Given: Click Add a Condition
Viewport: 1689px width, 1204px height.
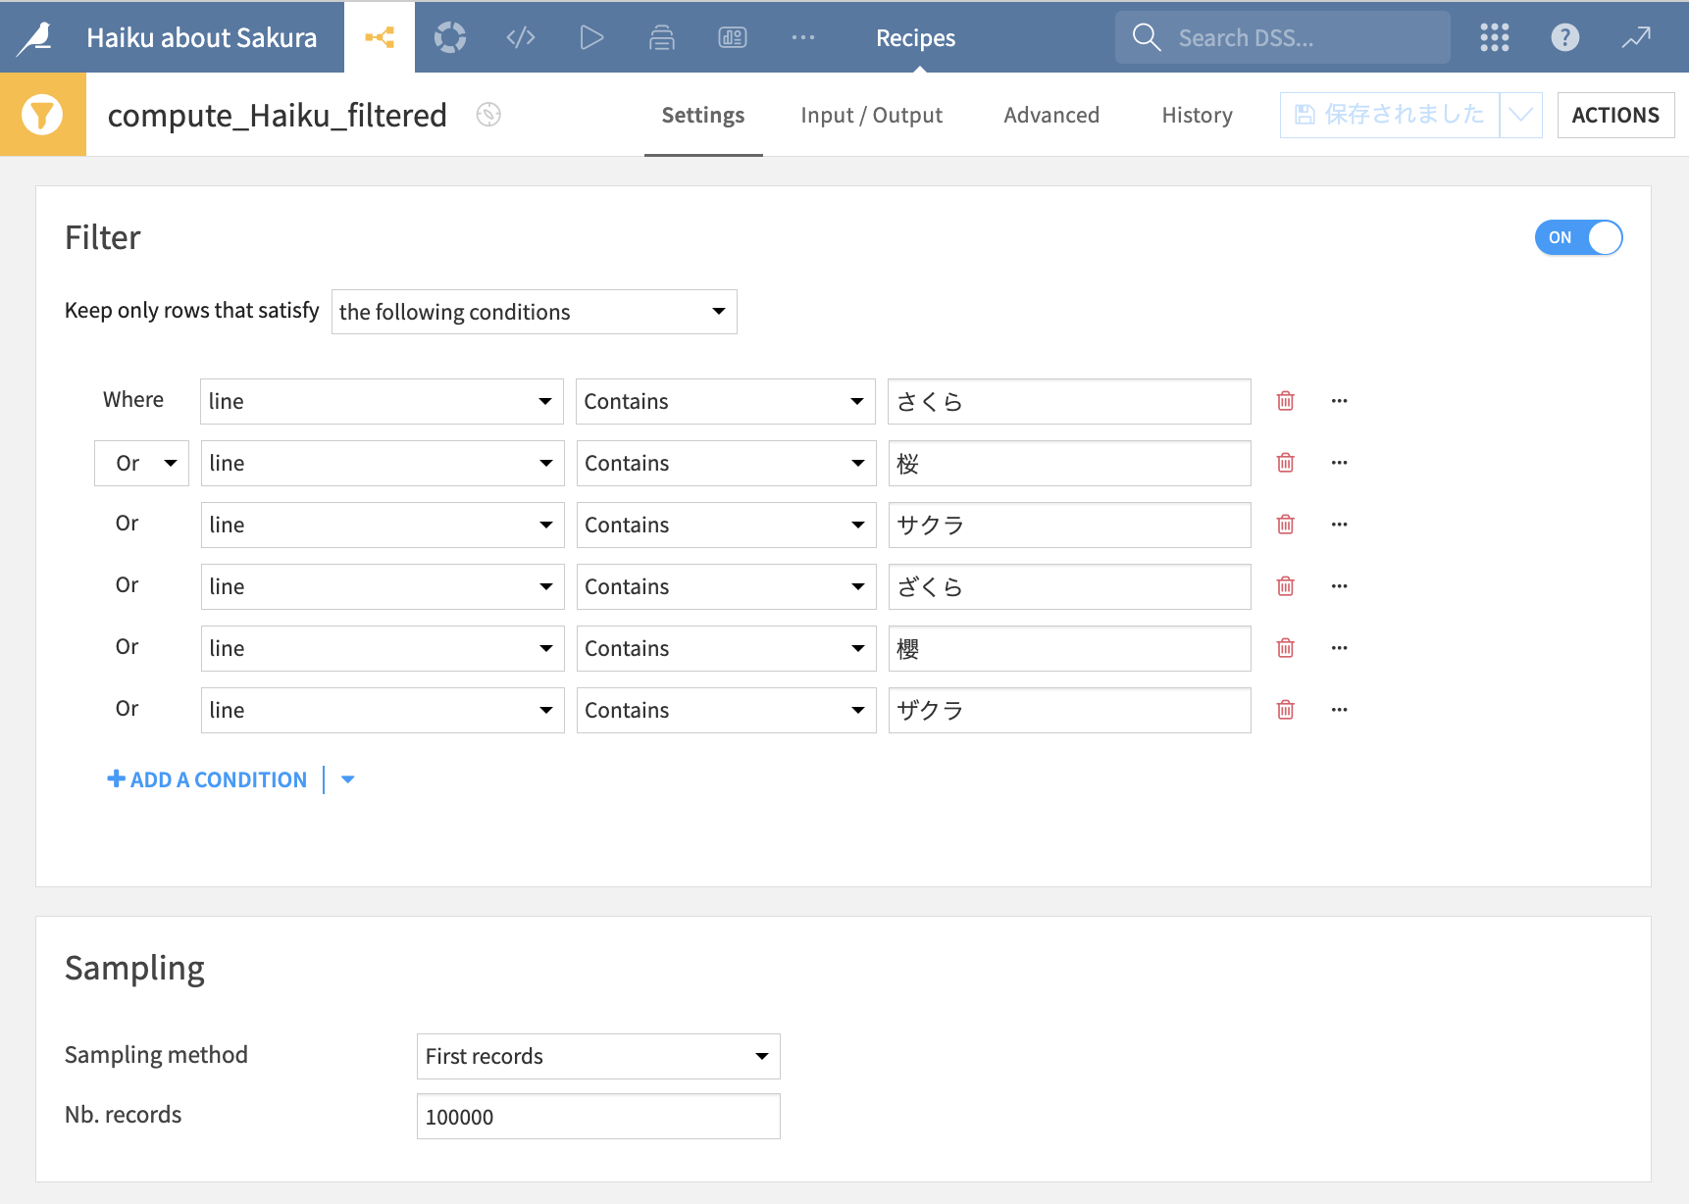Looking at the screenshot, I should point(207,779).
